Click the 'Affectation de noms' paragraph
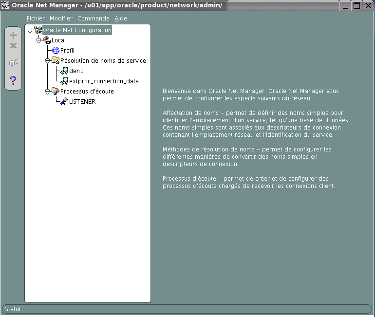The height and width of the screenshot is (317, 375). 256,124
